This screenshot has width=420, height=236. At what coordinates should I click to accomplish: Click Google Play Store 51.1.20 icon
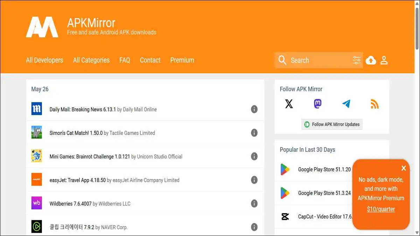point(285,169)
